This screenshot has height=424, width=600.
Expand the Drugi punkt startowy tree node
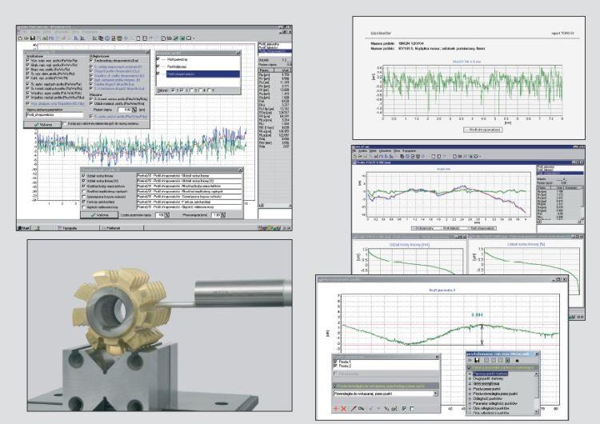pos(470,378)
